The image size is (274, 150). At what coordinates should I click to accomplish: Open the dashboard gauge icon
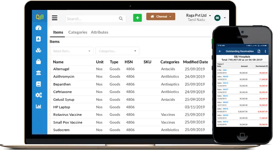[39, 28]
